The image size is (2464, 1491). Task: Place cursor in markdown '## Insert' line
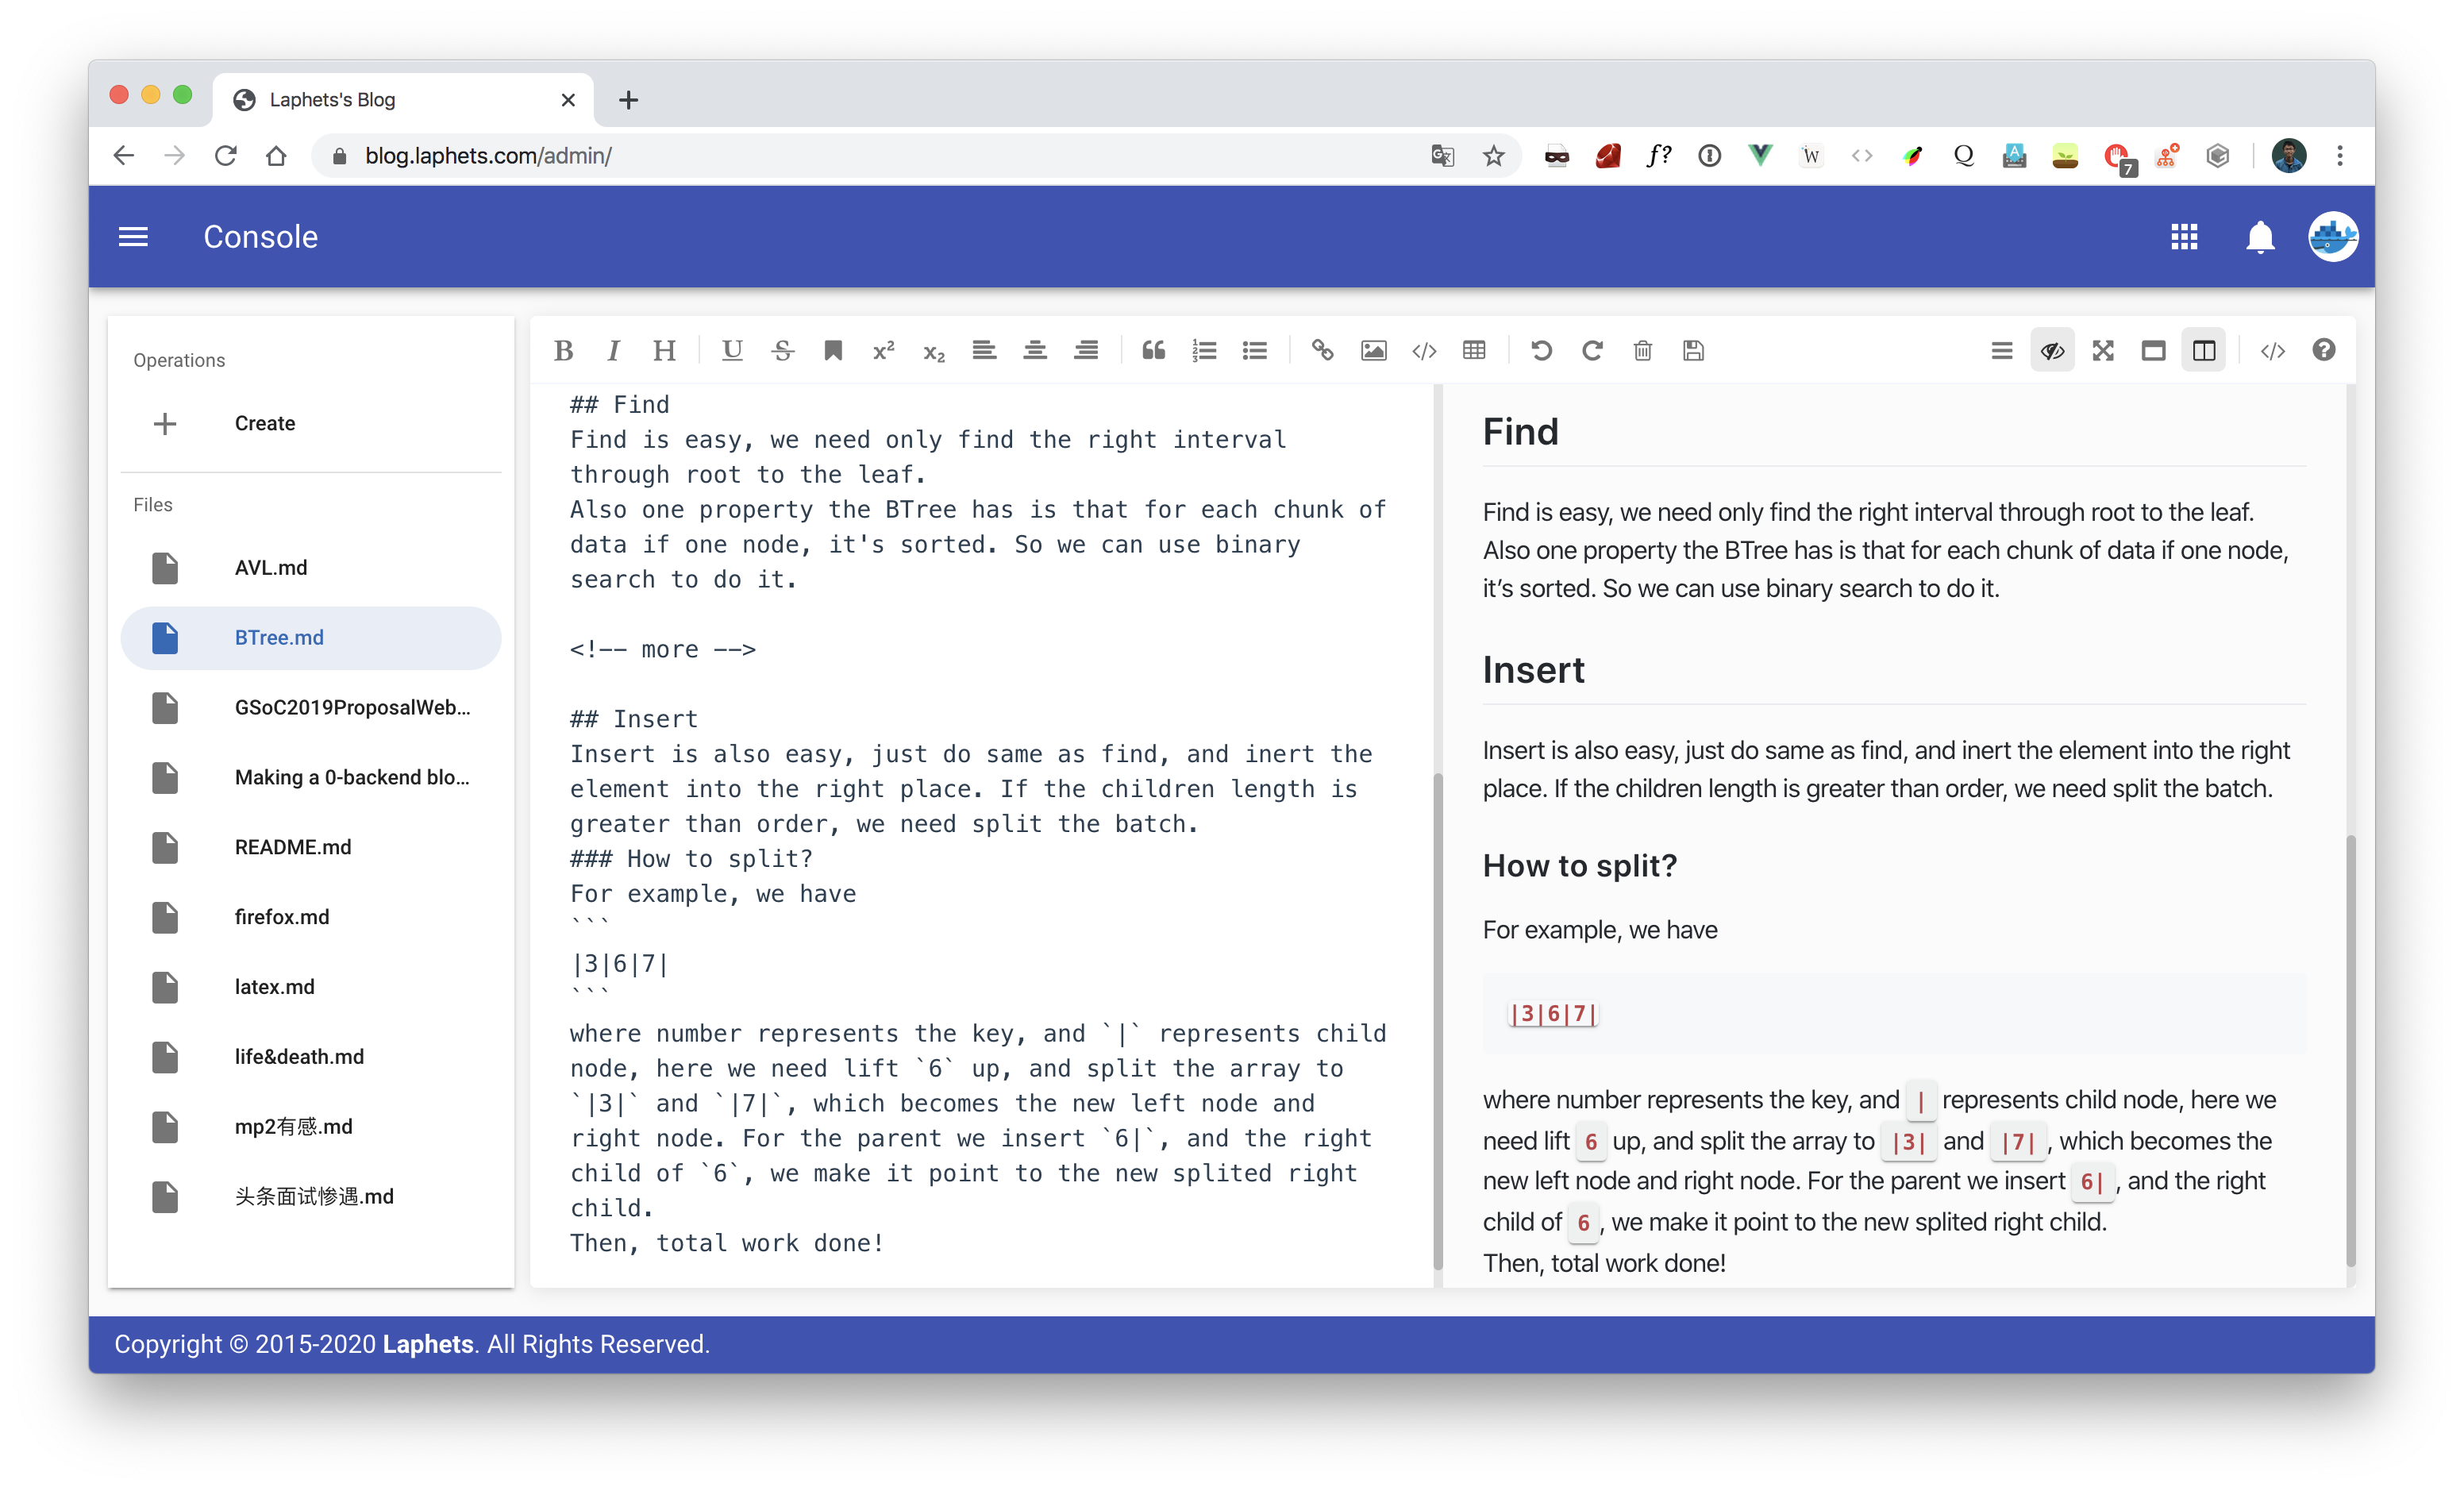634,719
